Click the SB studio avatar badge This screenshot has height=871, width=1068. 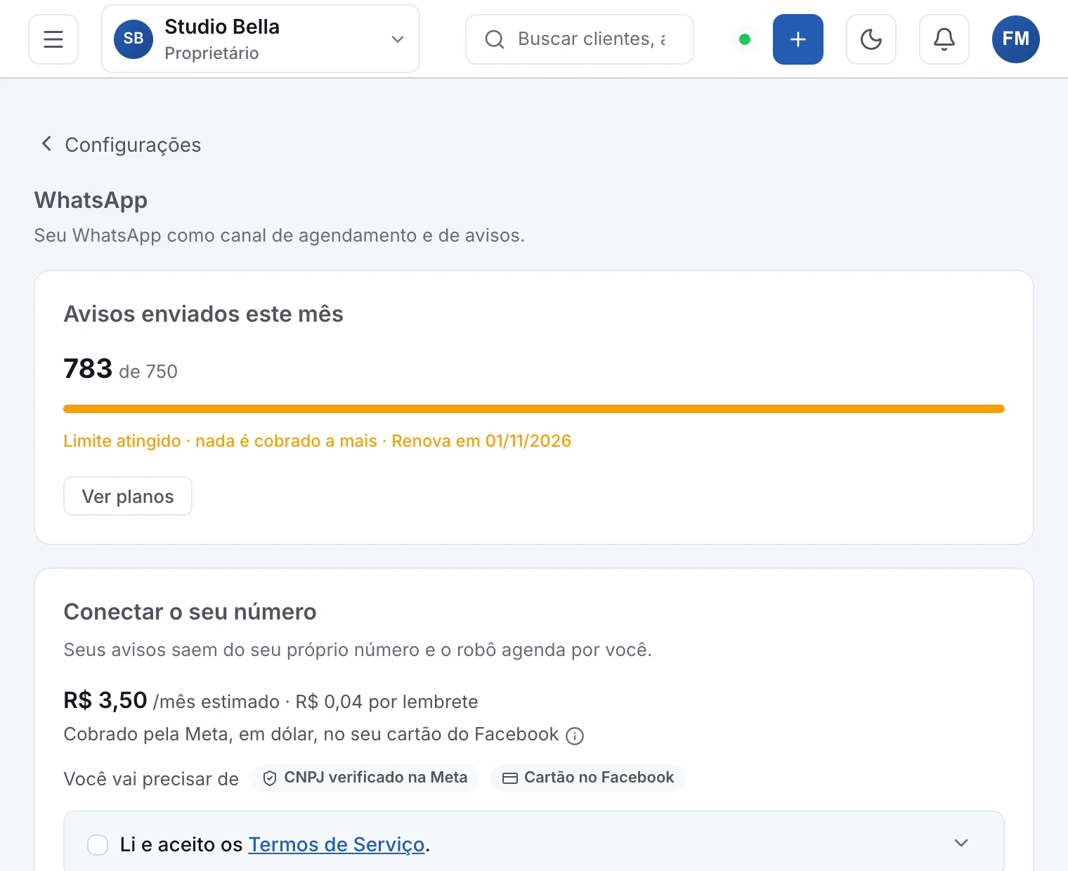[x=133, y=39]
